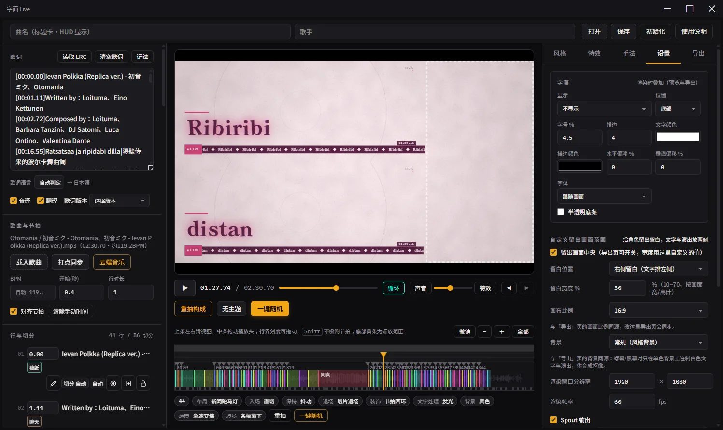Toggle the 循环 loop button
The height and width of the screenshot is (430, 723).
pos(394,288)
